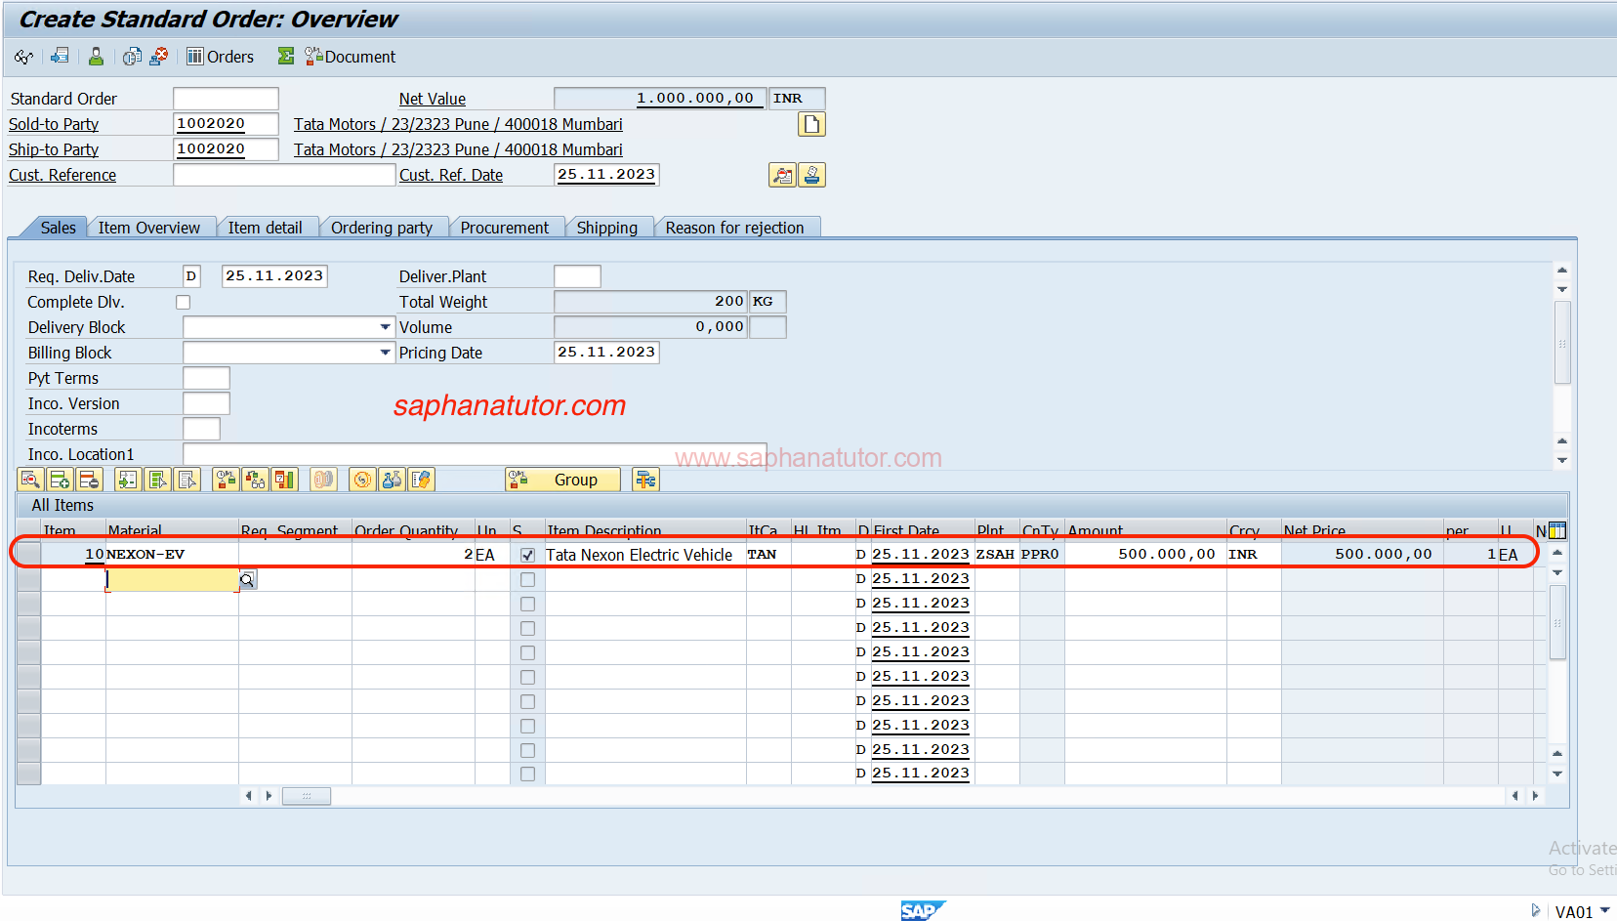1617x921 pixels.
Task: Click the stamp icon right of Cust. Ref. Date
Action: pos(812,175)
